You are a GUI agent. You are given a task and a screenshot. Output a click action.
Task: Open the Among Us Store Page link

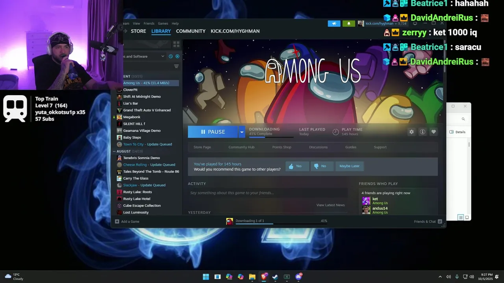tap(202, 147)
